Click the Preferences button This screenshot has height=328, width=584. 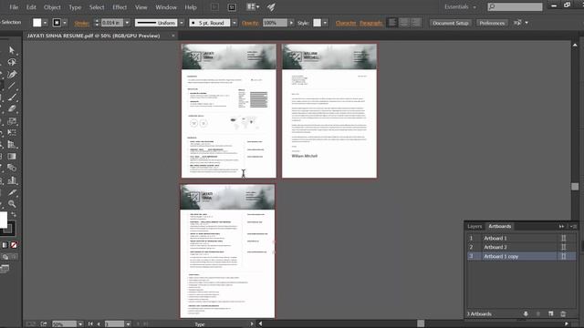tap(492, 23)
